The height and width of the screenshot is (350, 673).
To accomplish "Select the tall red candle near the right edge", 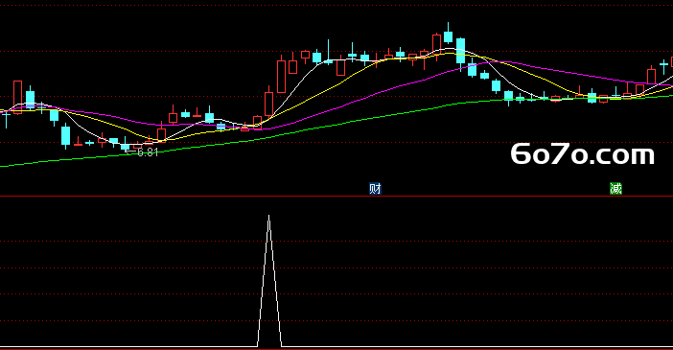I will pos(652,76).
